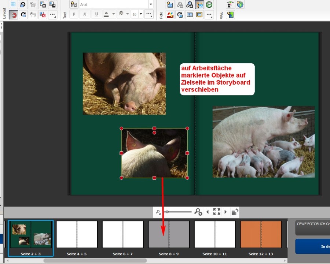Toggle the magnet snap tool

14,15
